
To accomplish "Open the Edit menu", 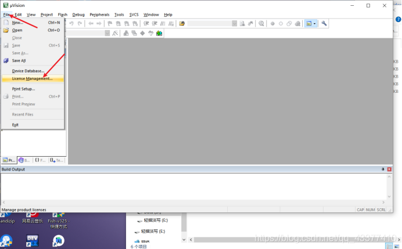I will (x=18, y=15).
